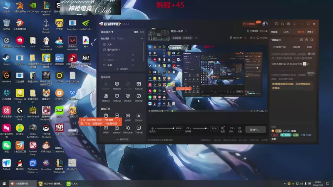Click the binoculars icon under 互动玩法
The width and height of the screenshot is (333, 187).
106,96
